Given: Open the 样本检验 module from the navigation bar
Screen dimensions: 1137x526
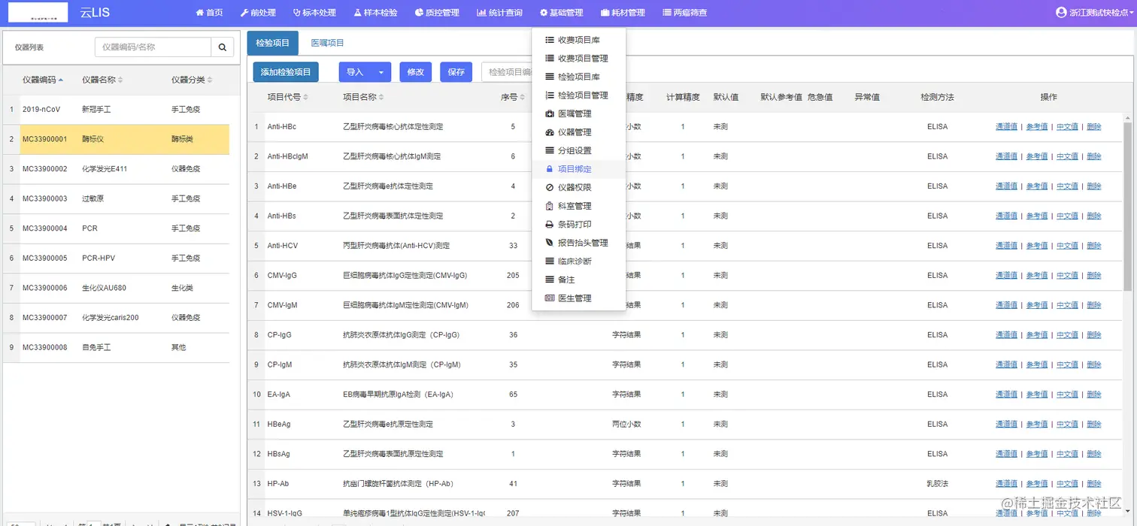Looking at the screenshot, I should tap(375, 12).
